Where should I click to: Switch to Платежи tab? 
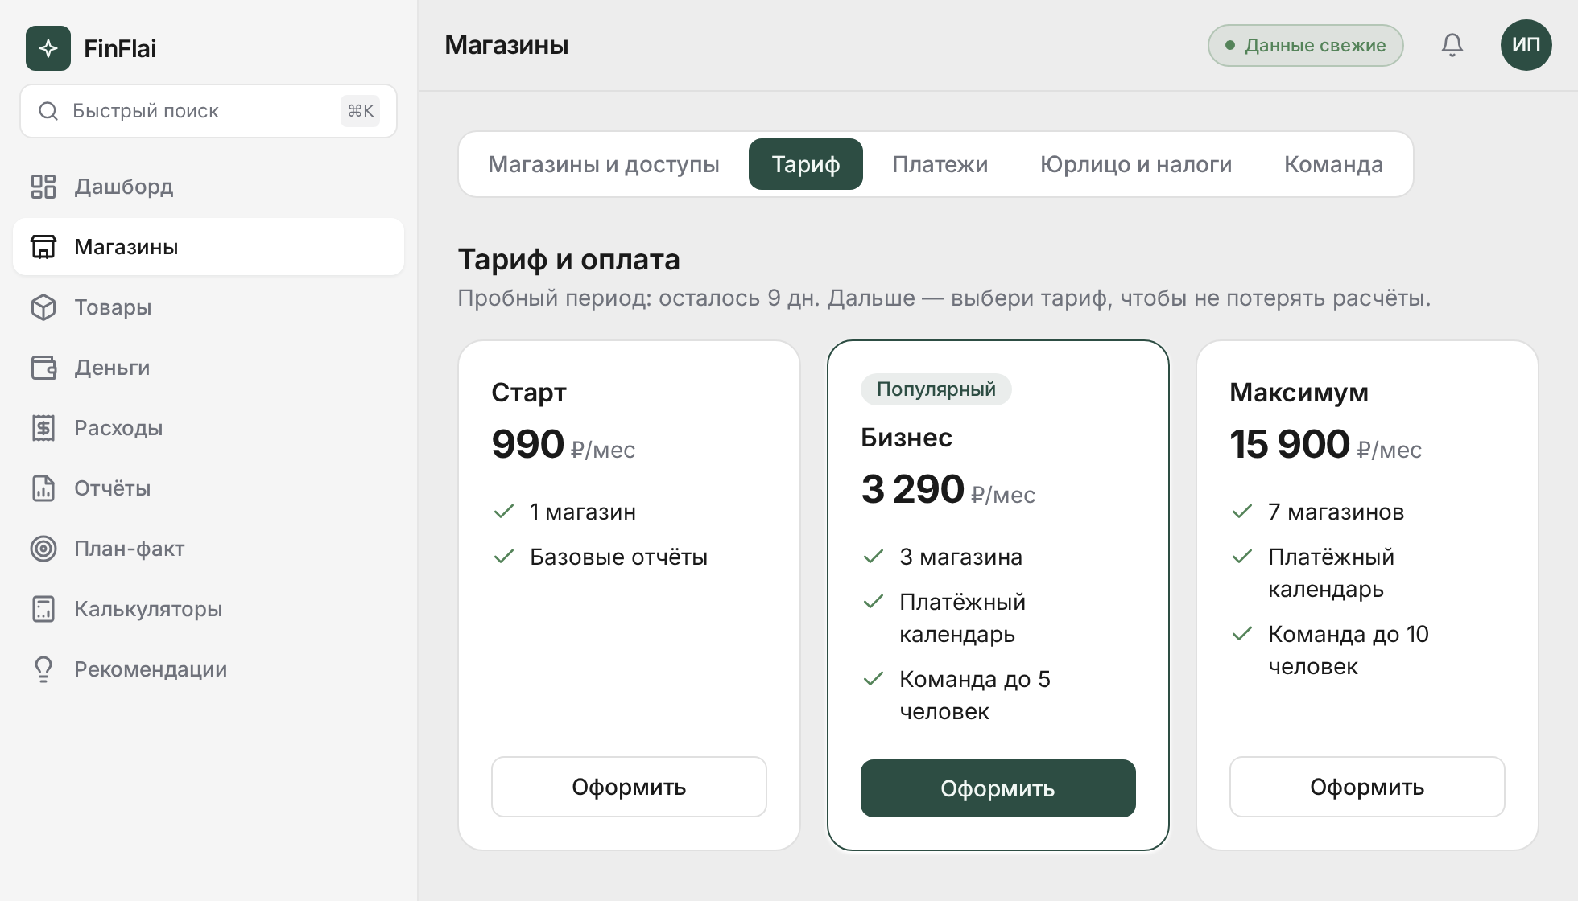point(940,164)
